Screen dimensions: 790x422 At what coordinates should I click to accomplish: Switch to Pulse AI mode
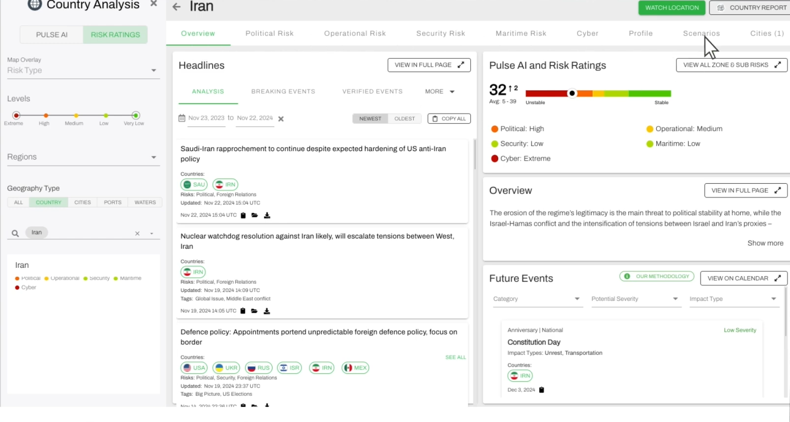pyautogui.click(x=52, y=34)
